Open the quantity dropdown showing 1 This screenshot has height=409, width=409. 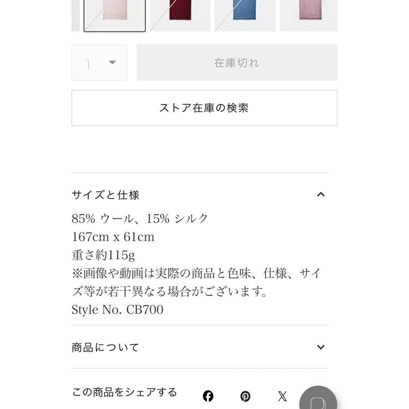(x=99, y=62)
